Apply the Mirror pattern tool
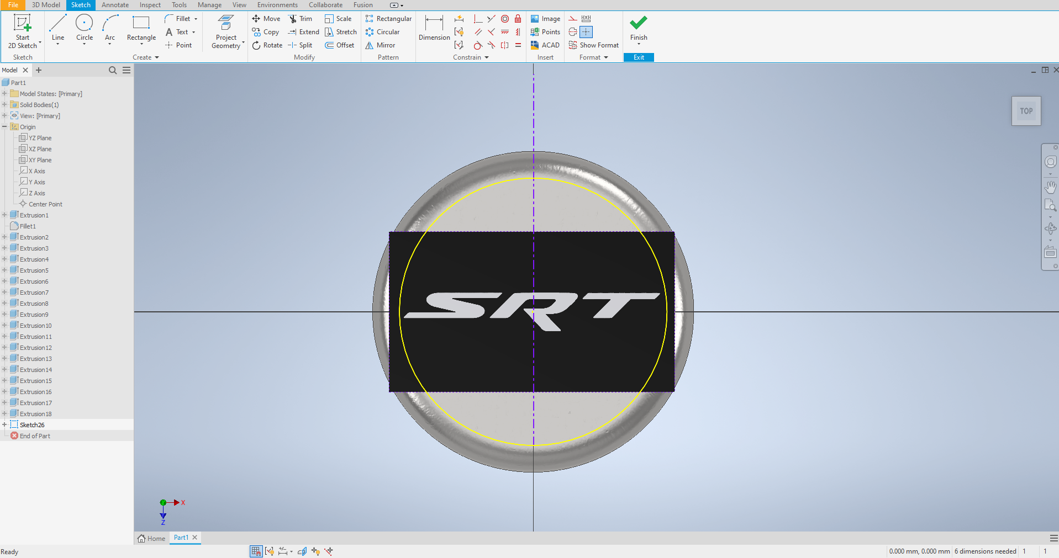The image size is (1059, 558). tap(380, 45)
